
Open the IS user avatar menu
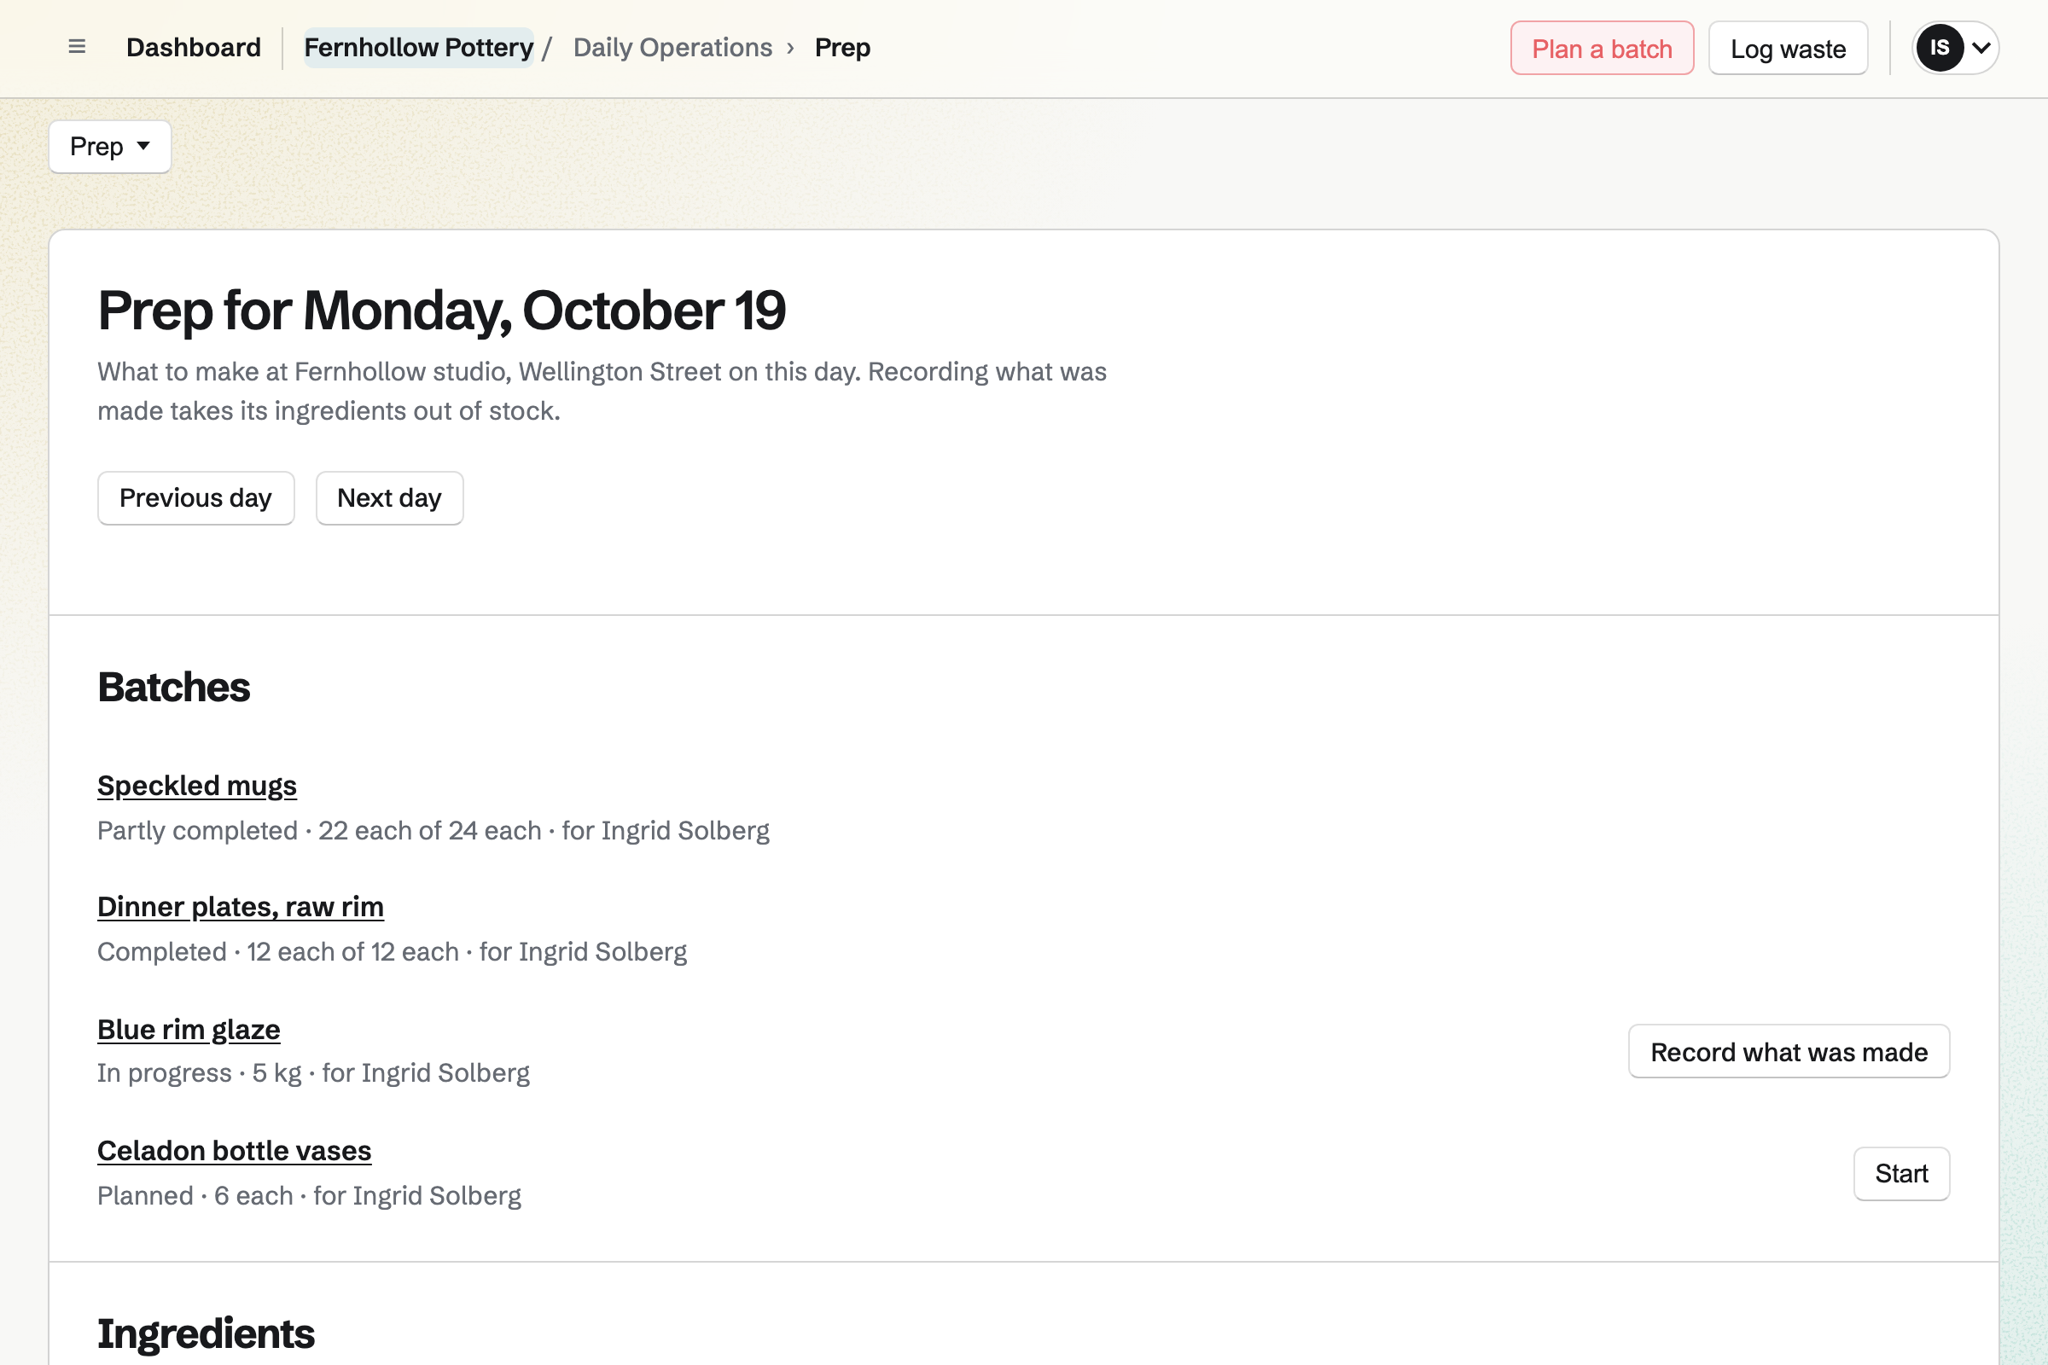(x=1955, y=47)
